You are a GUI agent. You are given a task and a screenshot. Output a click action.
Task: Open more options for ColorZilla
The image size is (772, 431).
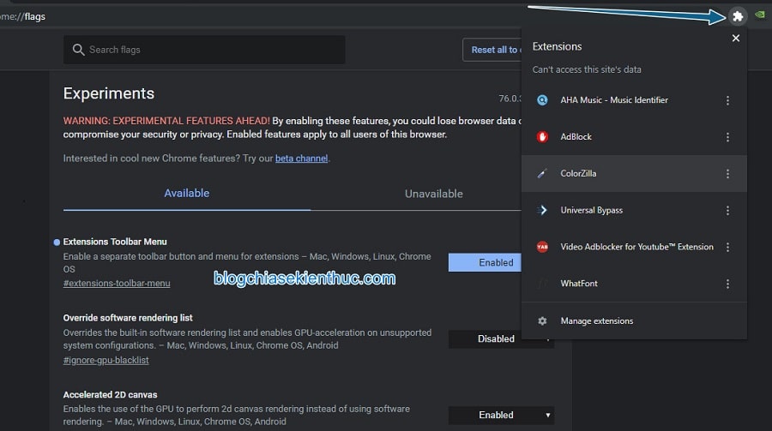pyautogui.click(x=727, y=174)
